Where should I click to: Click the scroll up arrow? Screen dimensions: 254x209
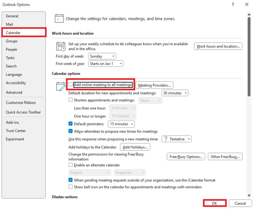pyautogui.click(x=249, y=14)
